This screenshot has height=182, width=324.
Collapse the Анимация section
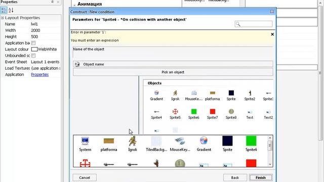coord(74,5)
